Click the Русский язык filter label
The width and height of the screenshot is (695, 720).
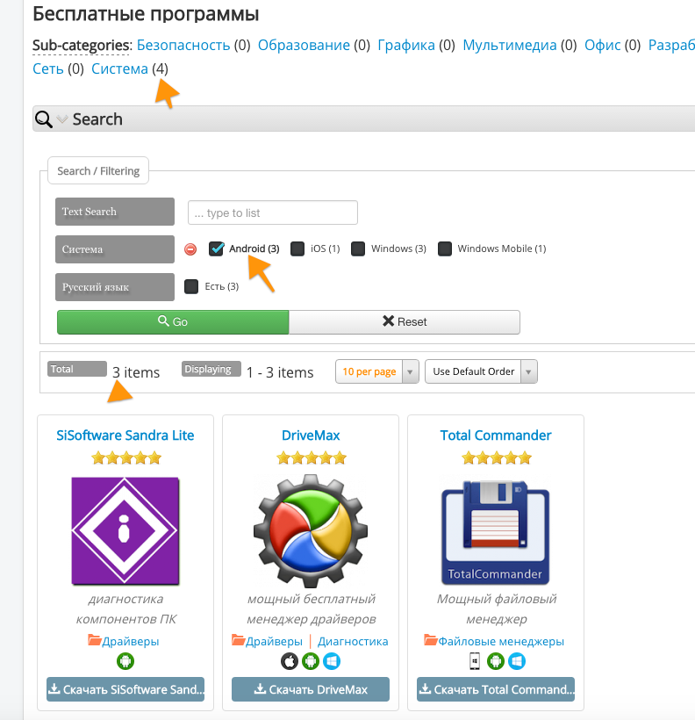(115, 287)
